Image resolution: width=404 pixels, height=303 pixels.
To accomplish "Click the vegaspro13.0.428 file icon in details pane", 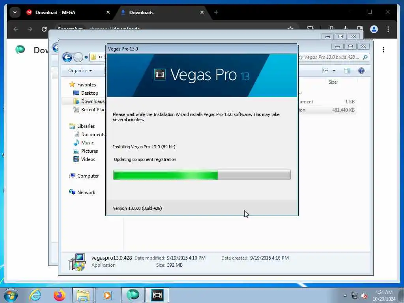I will coord(77,262).
